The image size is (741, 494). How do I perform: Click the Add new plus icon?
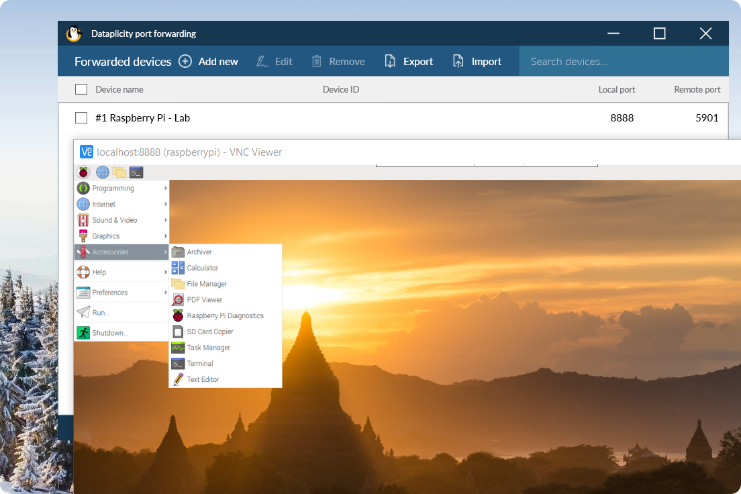click(185, 62)
